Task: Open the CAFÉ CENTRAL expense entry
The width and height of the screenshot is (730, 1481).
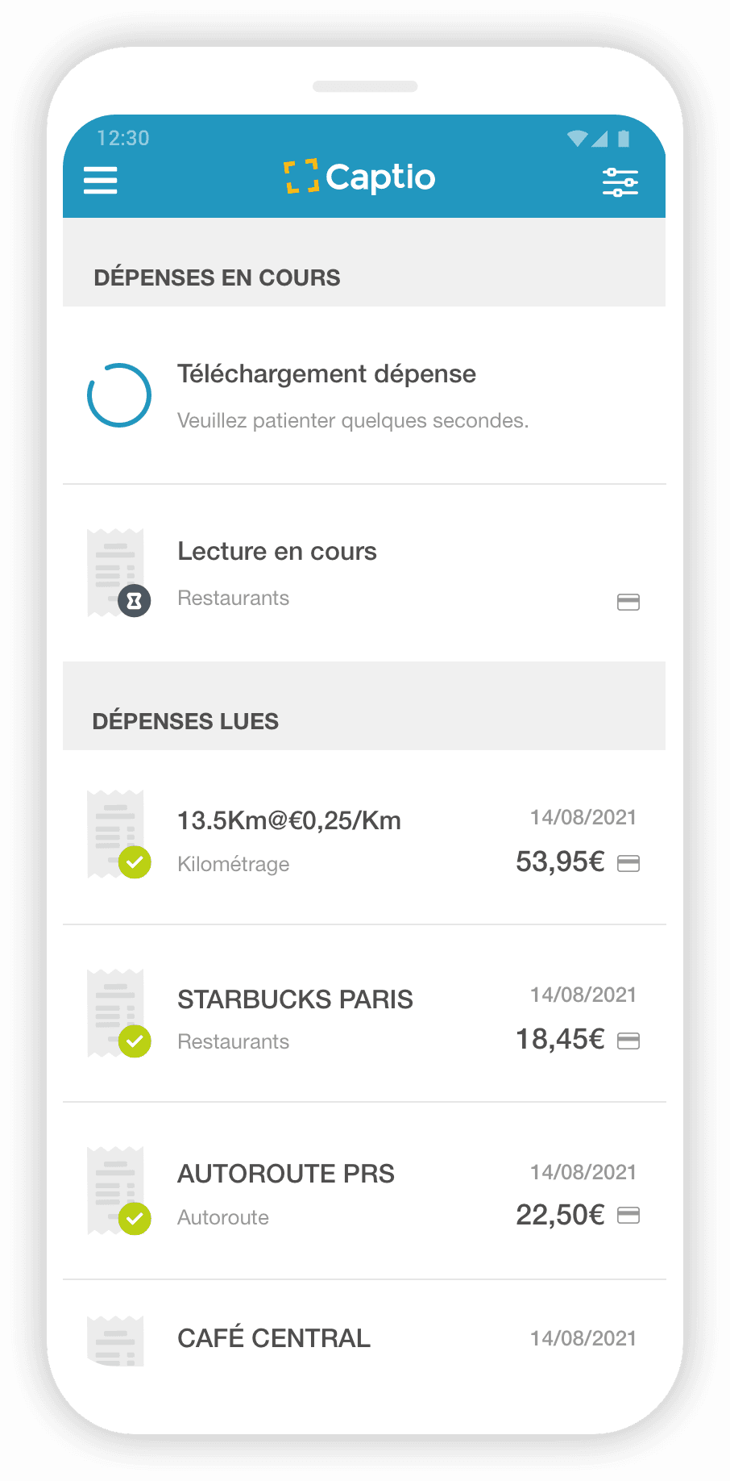Action: tap(274, 1338)
